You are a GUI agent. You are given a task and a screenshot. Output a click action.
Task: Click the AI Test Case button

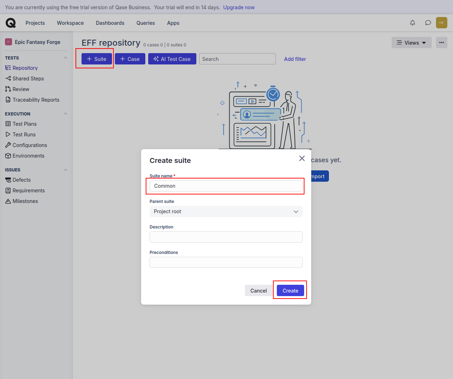(172, 59)
